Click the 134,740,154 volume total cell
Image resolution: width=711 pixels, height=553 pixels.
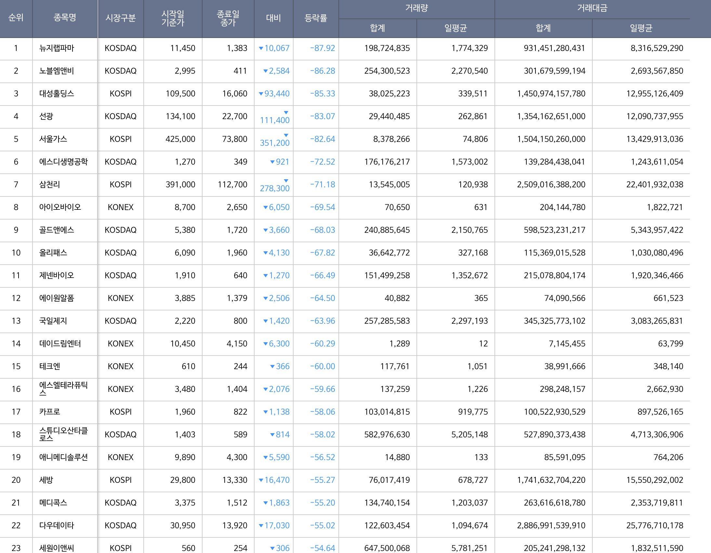(x=387, y=503)
